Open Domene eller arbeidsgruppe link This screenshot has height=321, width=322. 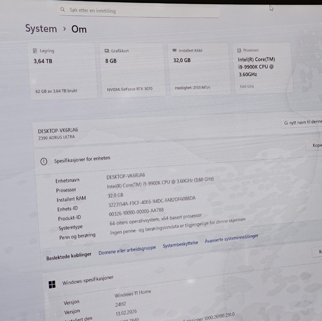(x=127, y=250)
